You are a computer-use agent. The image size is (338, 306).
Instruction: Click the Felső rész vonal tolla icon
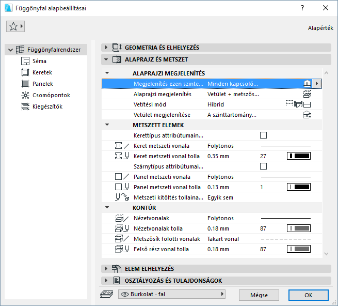click(122, 249)
